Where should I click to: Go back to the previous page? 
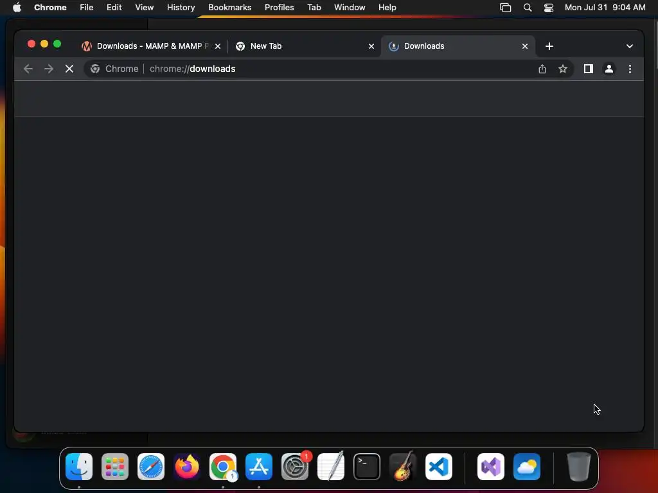(x=28, y=69)
